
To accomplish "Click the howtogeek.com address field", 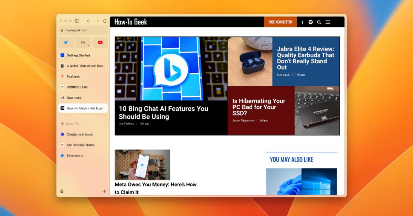I will (83, 30).
